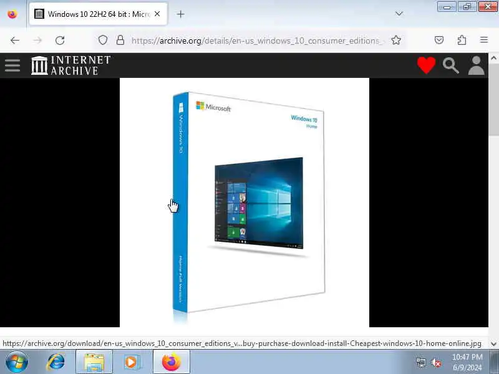Minimize the Firefox window

pyautogui.click(x=447, y=7)
